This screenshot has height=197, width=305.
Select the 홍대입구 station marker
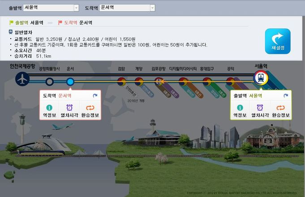tap(207, 82)
